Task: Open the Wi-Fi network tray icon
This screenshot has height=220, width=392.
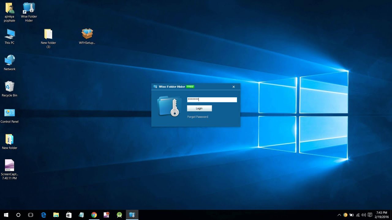Action: click(x=358, y=215)
